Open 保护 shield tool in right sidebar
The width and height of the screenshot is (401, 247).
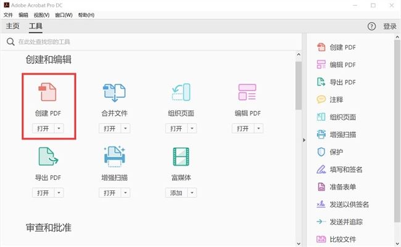[x=321, y=152]
